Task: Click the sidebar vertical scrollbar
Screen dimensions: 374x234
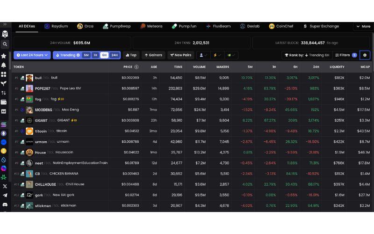Action: click(10, 60)
